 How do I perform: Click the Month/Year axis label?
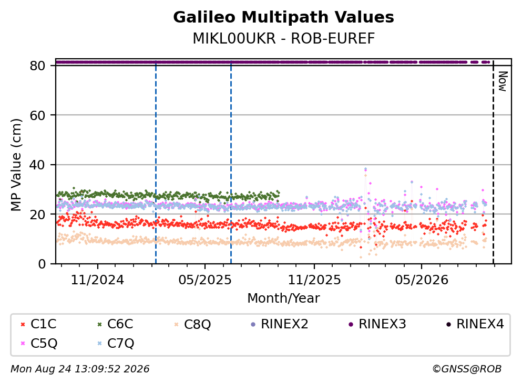283,298
